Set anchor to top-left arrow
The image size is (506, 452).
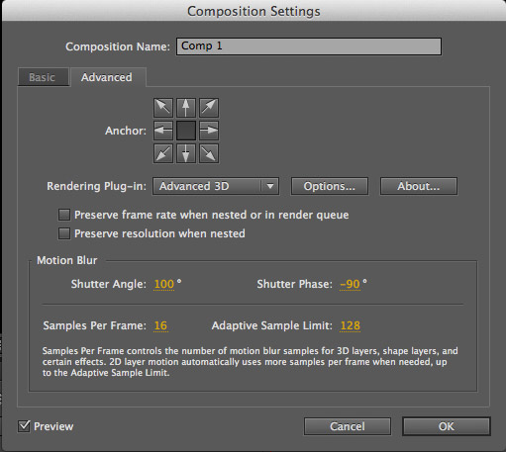coord(163,108)
